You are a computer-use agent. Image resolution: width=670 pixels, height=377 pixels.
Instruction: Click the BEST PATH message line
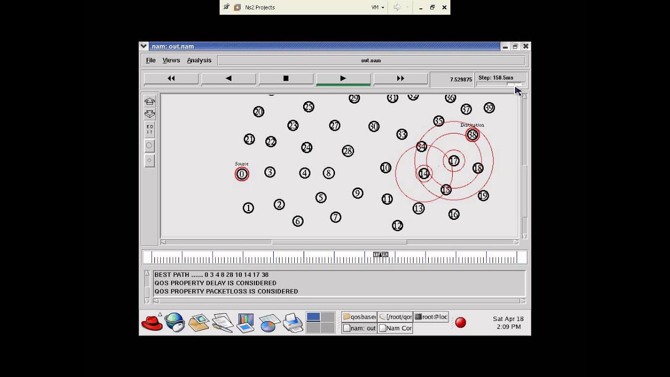211,274
